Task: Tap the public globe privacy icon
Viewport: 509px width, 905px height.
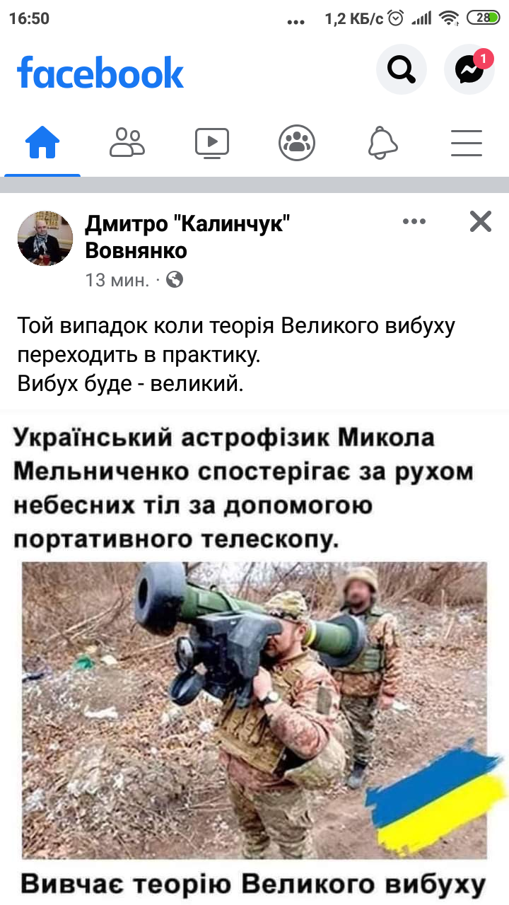Action: (x=175, y=280)
